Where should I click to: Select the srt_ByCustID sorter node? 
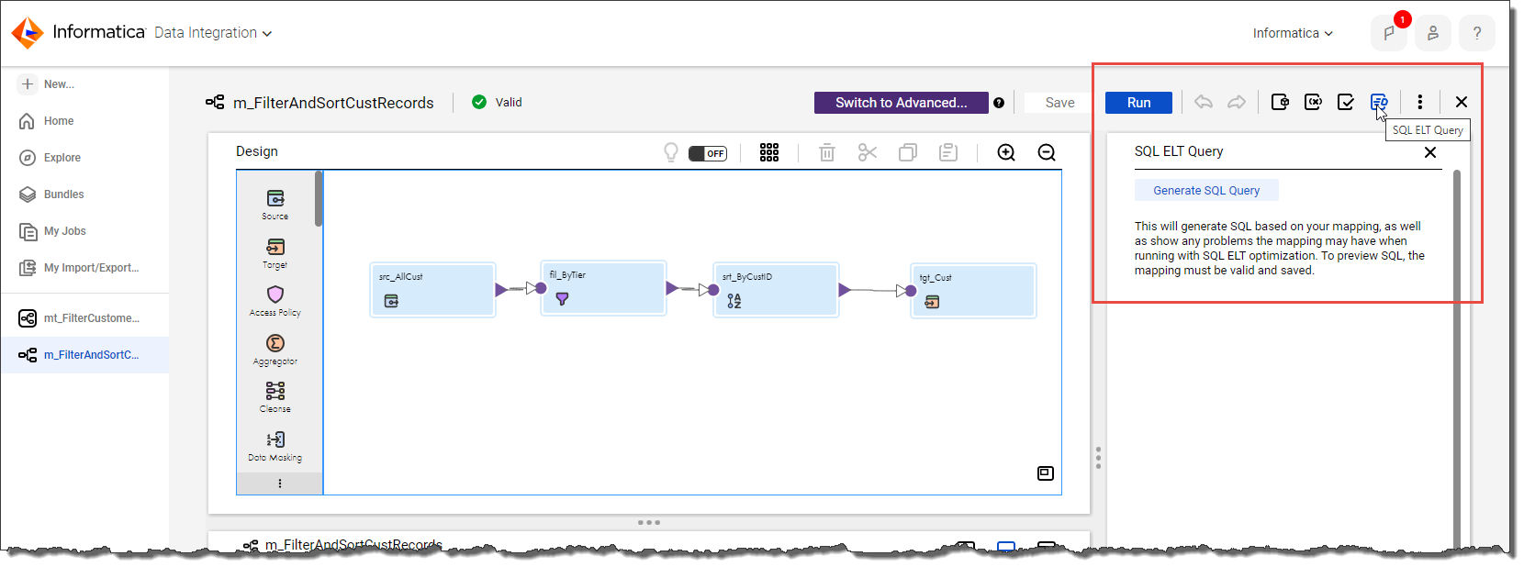[776, 290]
